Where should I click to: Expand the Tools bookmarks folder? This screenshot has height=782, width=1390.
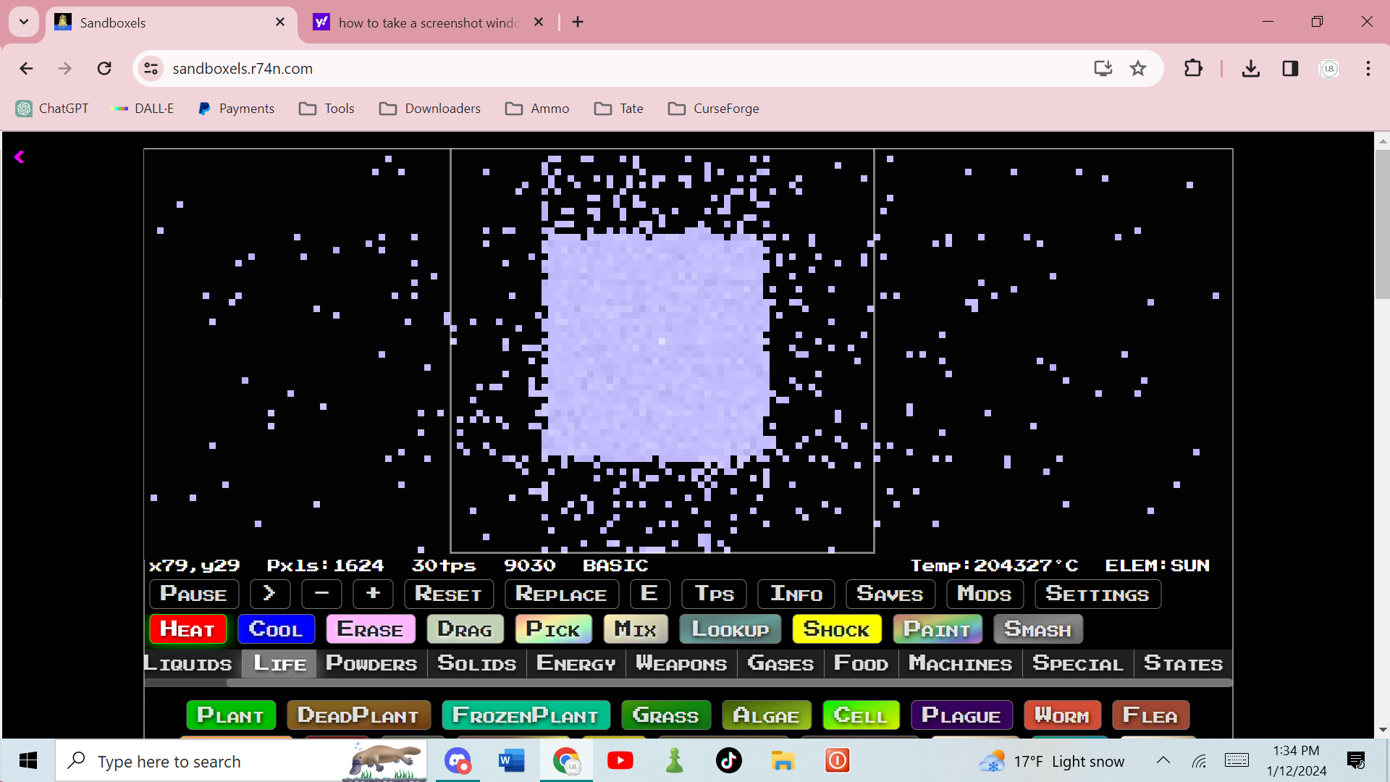click(x=327, y=108)
